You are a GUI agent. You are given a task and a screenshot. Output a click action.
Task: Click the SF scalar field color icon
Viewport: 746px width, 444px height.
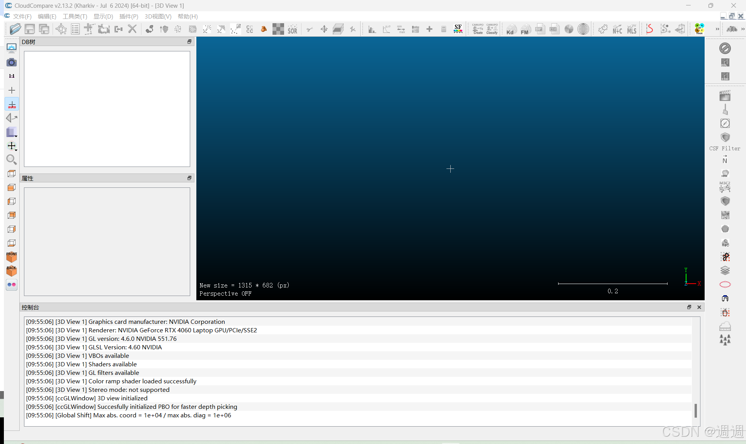458,29
